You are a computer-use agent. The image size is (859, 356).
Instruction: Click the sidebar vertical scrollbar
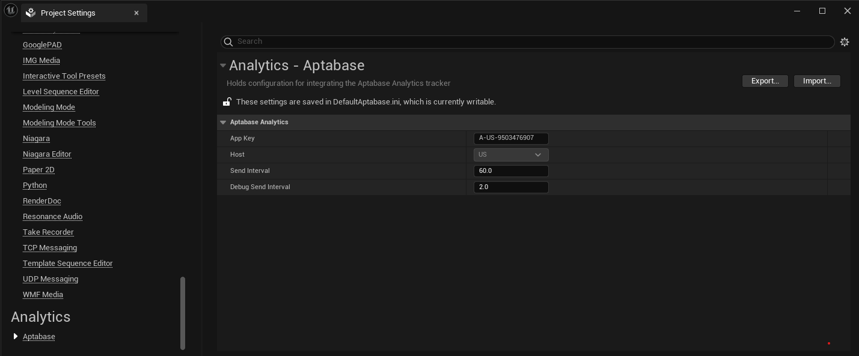coord(183,313)
